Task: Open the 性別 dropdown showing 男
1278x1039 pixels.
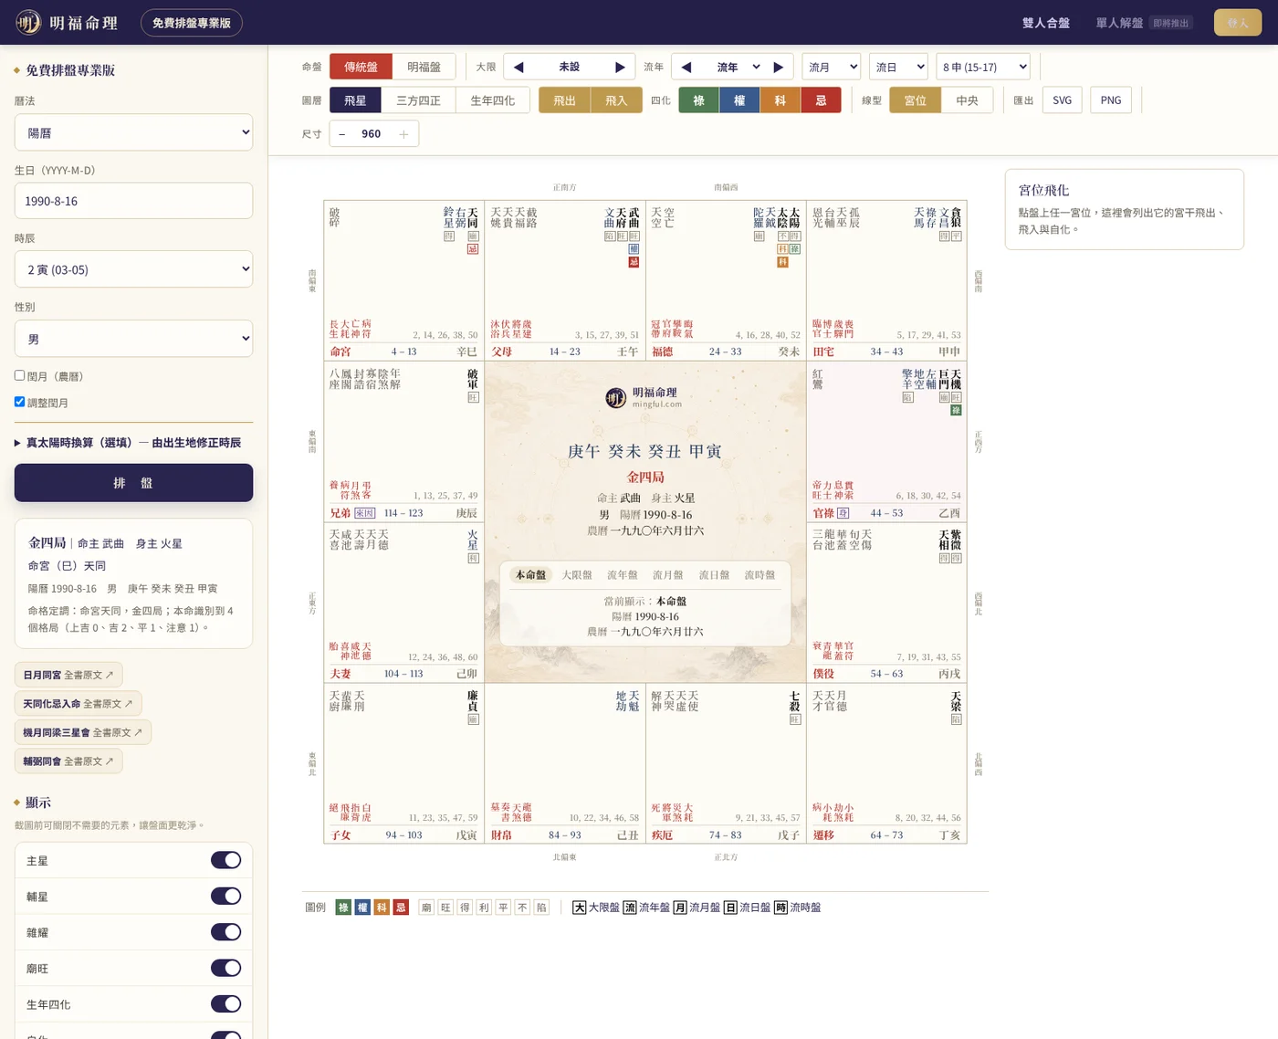Action: coord(133,339)
